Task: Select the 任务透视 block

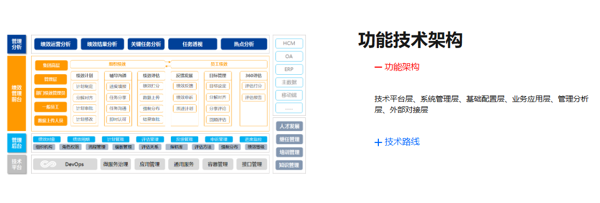Action: pos(193,44)
